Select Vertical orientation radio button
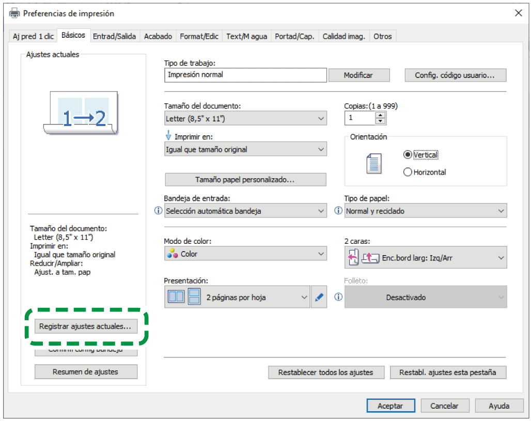The image size is (531, 421). click(408, 154)
